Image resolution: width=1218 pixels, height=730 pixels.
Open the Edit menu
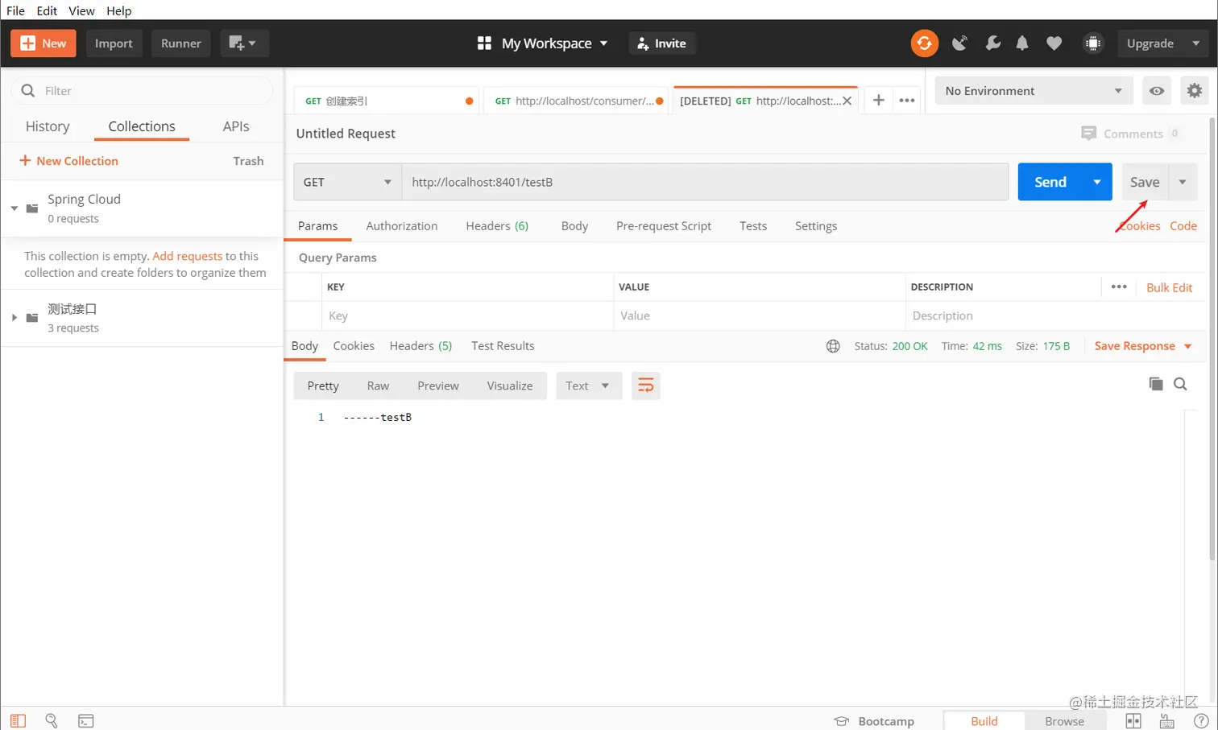coord(47,10)
